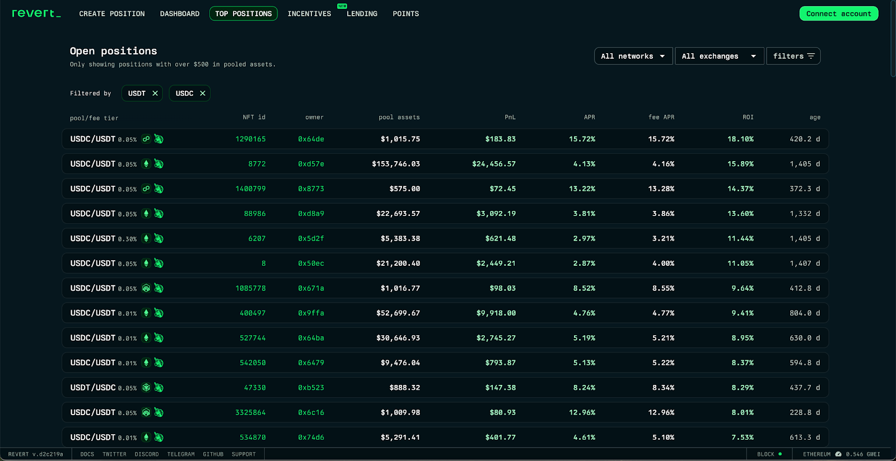Image resolution: width=896 pixels, height=461 pixels.
Task: Click the page vertical scrollbar
Action: (x=893, y=39)
